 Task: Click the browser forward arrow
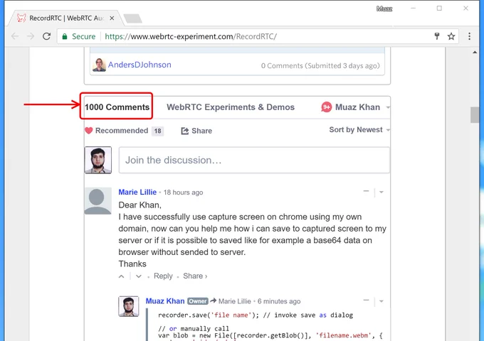coord(31,36)
